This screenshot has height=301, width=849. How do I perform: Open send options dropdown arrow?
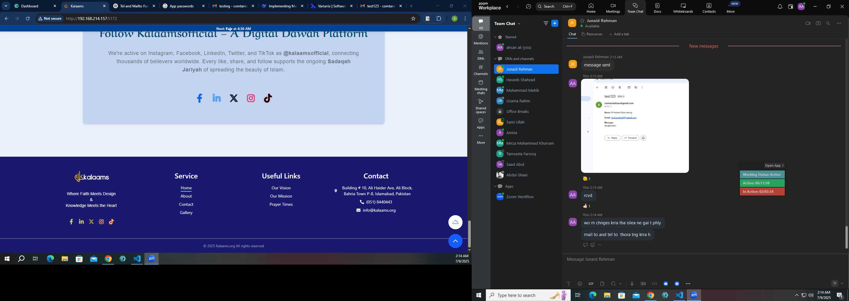[x=842, y=284]
